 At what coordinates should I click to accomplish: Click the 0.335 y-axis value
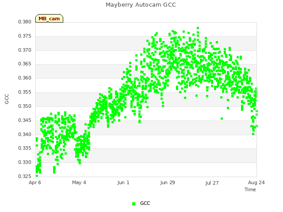25,148
